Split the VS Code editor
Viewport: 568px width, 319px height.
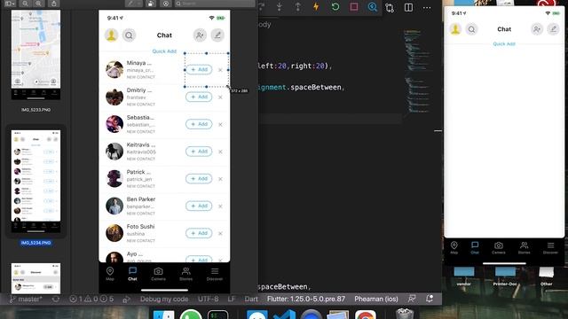(408, 8)
